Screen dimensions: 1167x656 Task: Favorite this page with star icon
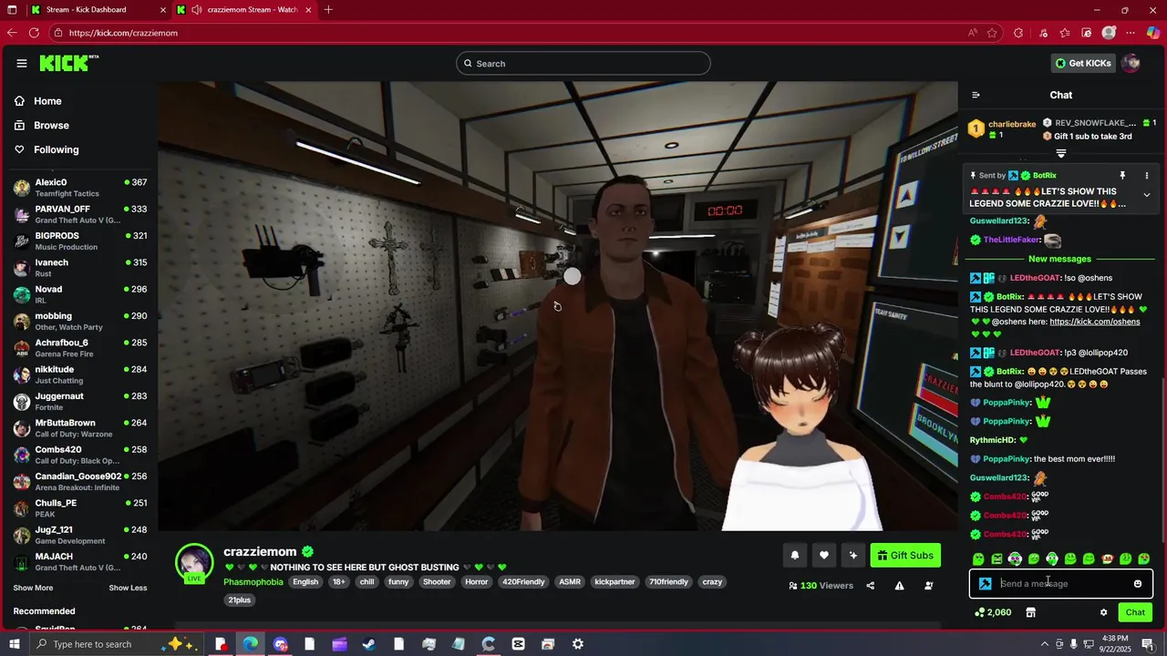tap(992, 33)
